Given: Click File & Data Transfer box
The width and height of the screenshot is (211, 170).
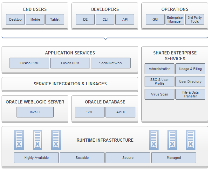Looking at the screenshot, I should coord(190,94).
